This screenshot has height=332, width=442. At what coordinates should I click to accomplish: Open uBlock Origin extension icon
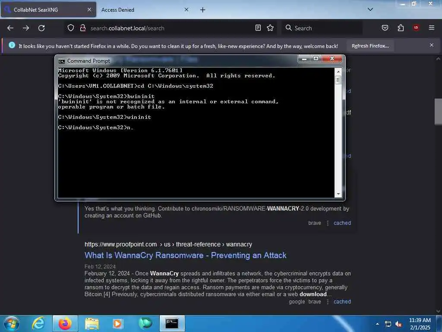point(416,27)
